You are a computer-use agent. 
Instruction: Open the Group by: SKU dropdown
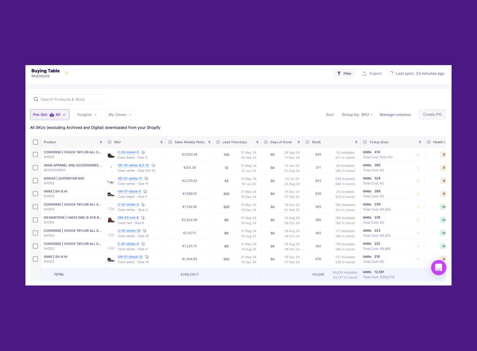click(x=357, y=115)
